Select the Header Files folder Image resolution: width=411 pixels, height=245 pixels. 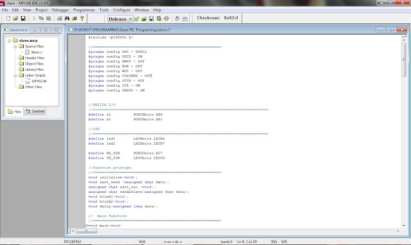(34, 58)
